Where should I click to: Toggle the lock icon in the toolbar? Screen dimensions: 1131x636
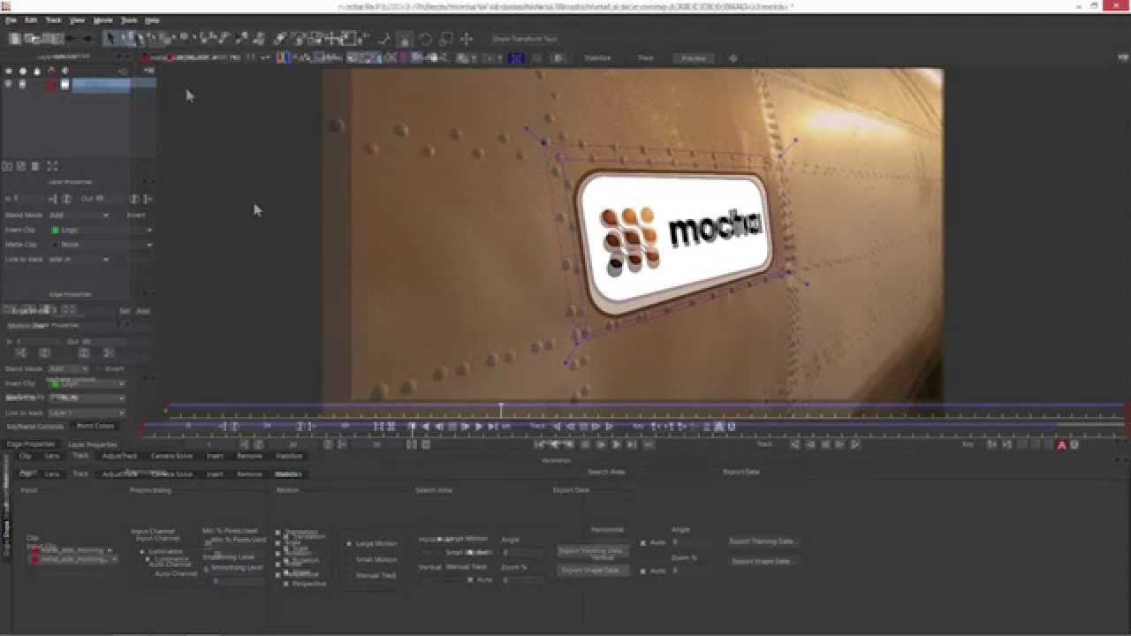(404, 39)
